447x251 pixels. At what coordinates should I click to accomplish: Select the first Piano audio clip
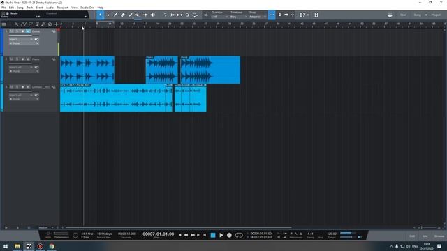(87, 70)
